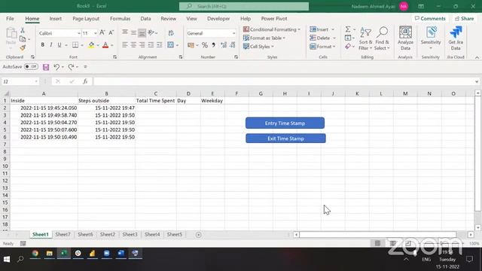The width and height of the screenshot is (482, 271).
Task: Switch to Normal view in the status bar
Action: 377,243
